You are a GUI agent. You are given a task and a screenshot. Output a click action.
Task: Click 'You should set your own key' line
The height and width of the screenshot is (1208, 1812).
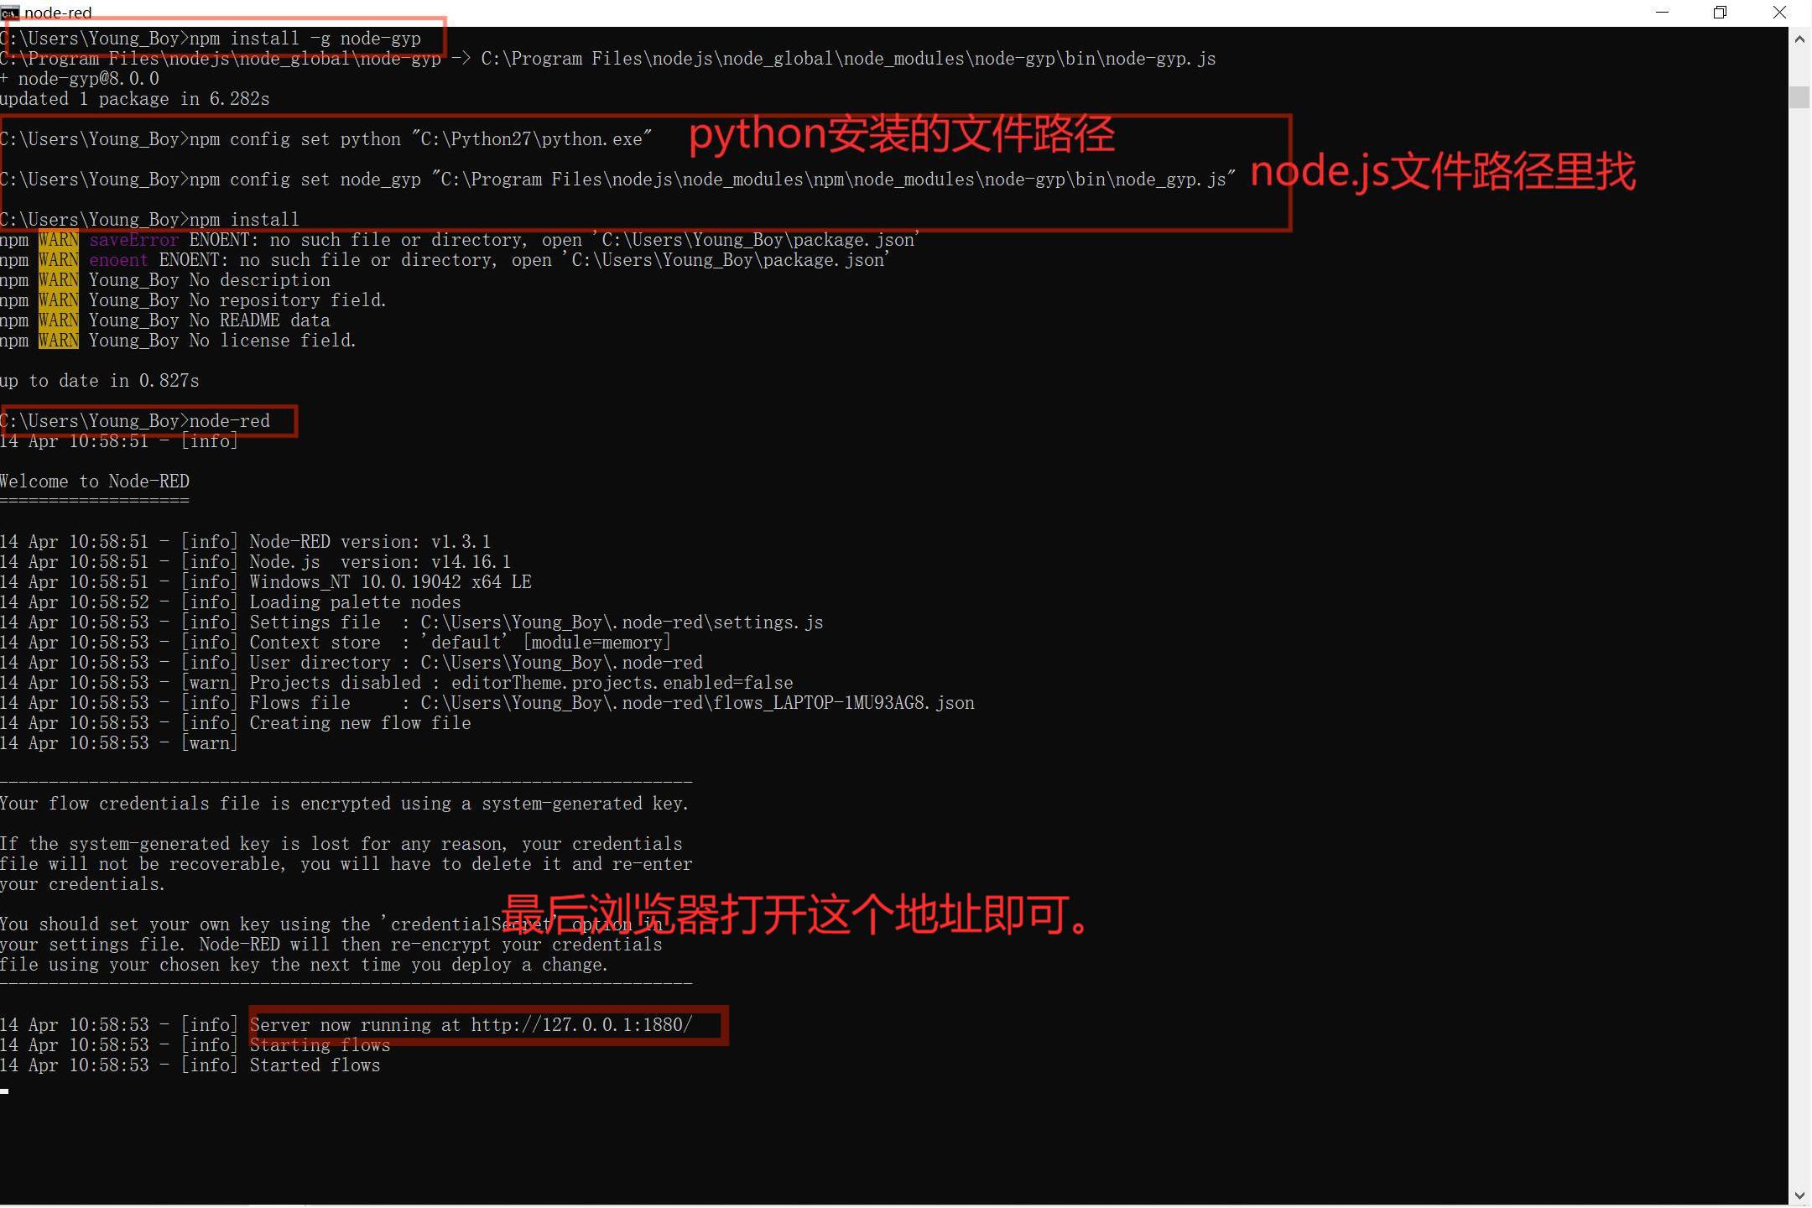(x=331, y=924)
